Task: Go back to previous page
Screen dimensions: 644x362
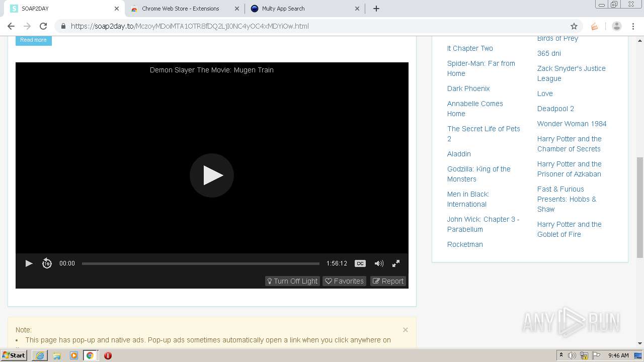Action: [11, 26]
